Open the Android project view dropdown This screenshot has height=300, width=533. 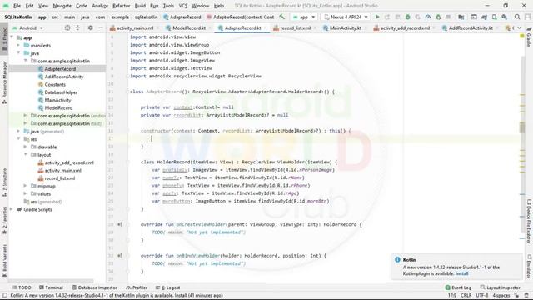click(27, 27)
